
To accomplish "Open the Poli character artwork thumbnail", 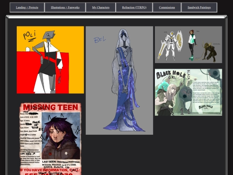I will 50,60.
